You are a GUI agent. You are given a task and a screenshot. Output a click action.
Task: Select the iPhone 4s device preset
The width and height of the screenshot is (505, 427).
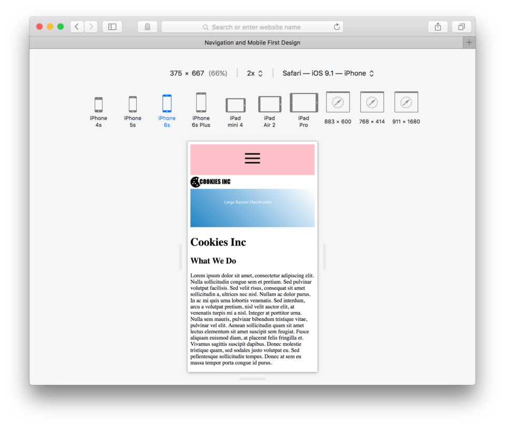98,112
